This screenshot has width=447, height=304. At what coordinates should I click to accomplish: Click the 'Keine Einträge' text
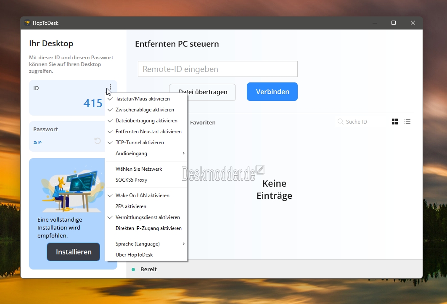pyautogui.click(x=274, y=189)
